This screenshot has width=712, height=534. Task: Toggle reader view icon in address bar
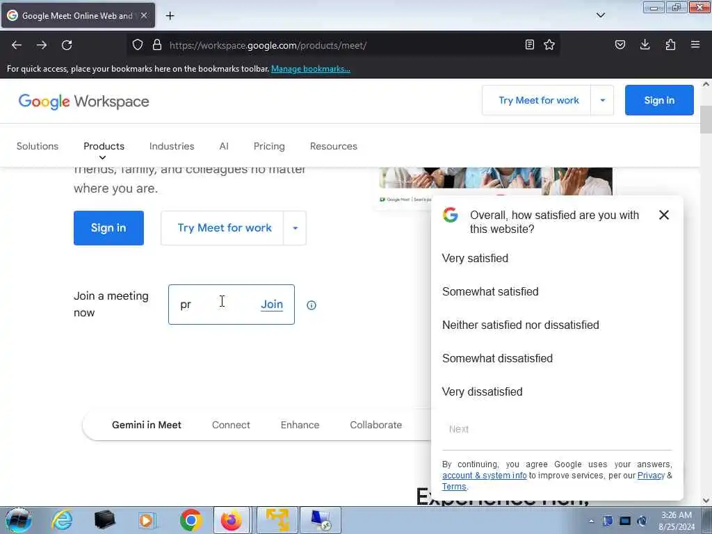[x=529, y=44]
